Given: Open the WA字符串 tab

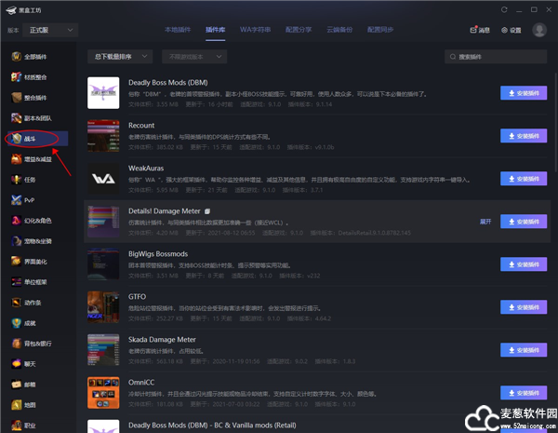Looking at the screenshot, I should (x=255, y=30).
